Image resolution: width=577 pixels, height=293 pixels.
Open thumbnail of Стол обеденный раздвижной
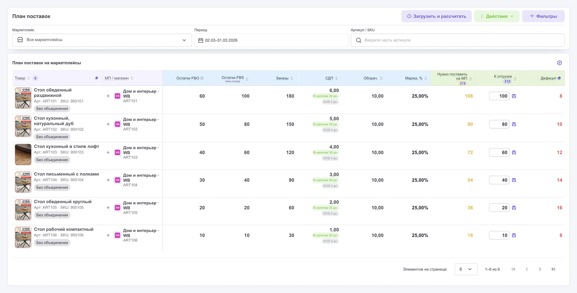23,98
